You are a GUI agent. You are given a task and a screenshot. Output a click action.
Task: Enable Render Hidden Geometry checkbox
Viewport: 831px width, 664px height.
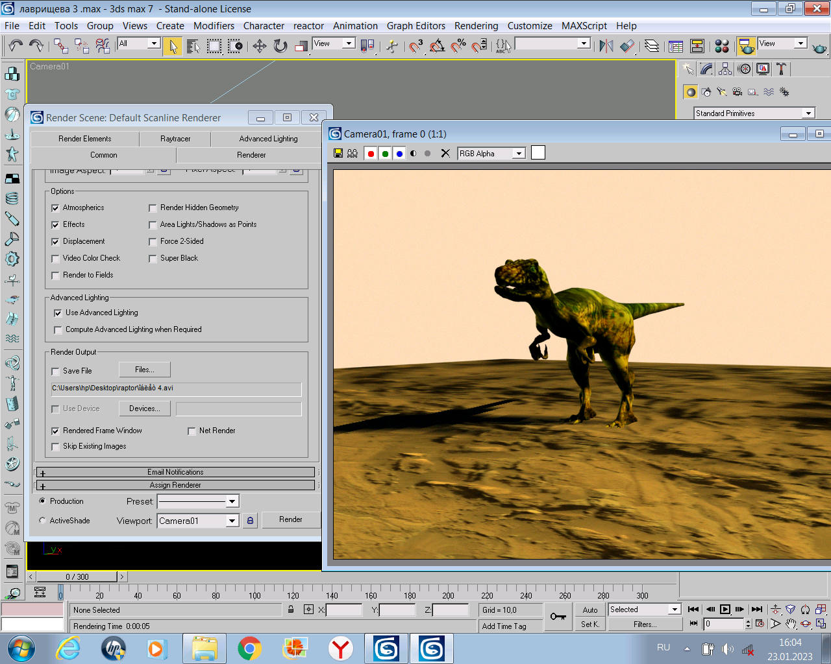click(153, 208)
